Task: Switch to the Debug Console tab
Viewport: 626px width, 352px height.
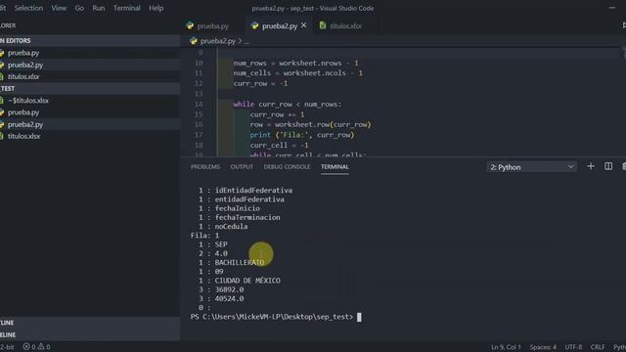Action: [287, 167]
